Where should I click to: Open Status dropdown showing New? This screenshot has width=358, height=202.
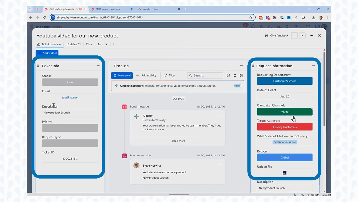pos(70,82)
